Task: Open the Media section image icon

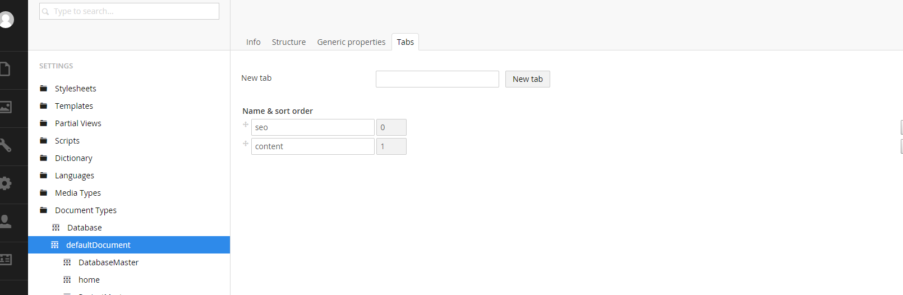Action: (x=6, y=107)
